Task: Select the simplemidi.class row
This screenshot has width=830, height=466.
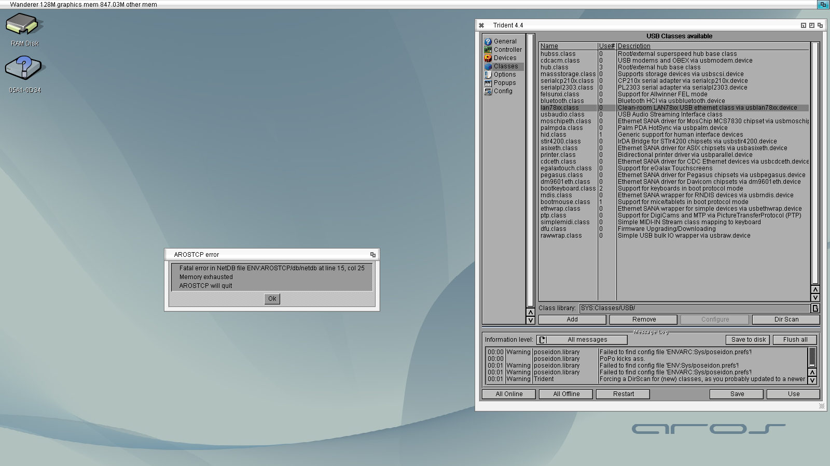Action: click(674, 222)
